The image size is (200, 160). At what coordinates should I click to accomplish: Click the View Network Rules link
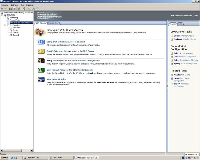(x=56, y=79)
